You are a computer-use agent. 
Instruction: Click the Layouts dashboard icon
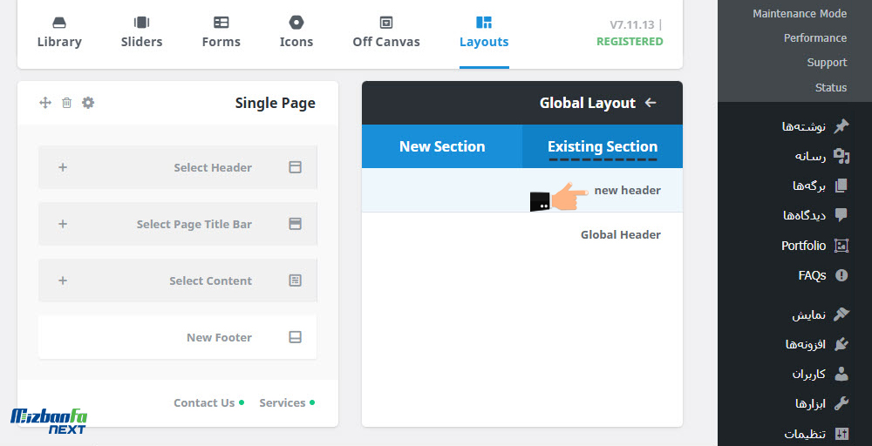pyautogui.click(x=484, y=23)
